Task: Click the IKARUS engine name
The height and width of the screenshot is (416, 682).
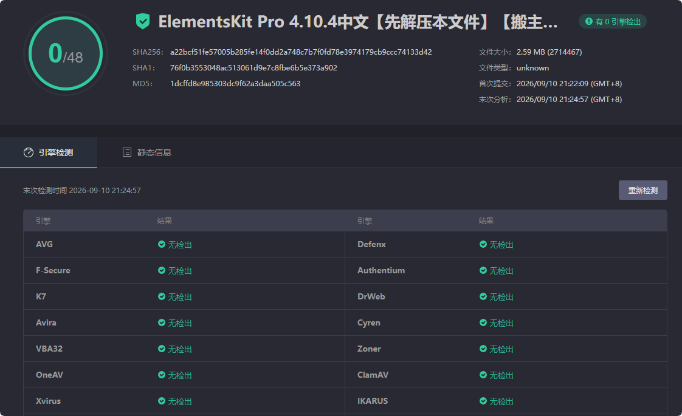Action: [x=373, y=401]
